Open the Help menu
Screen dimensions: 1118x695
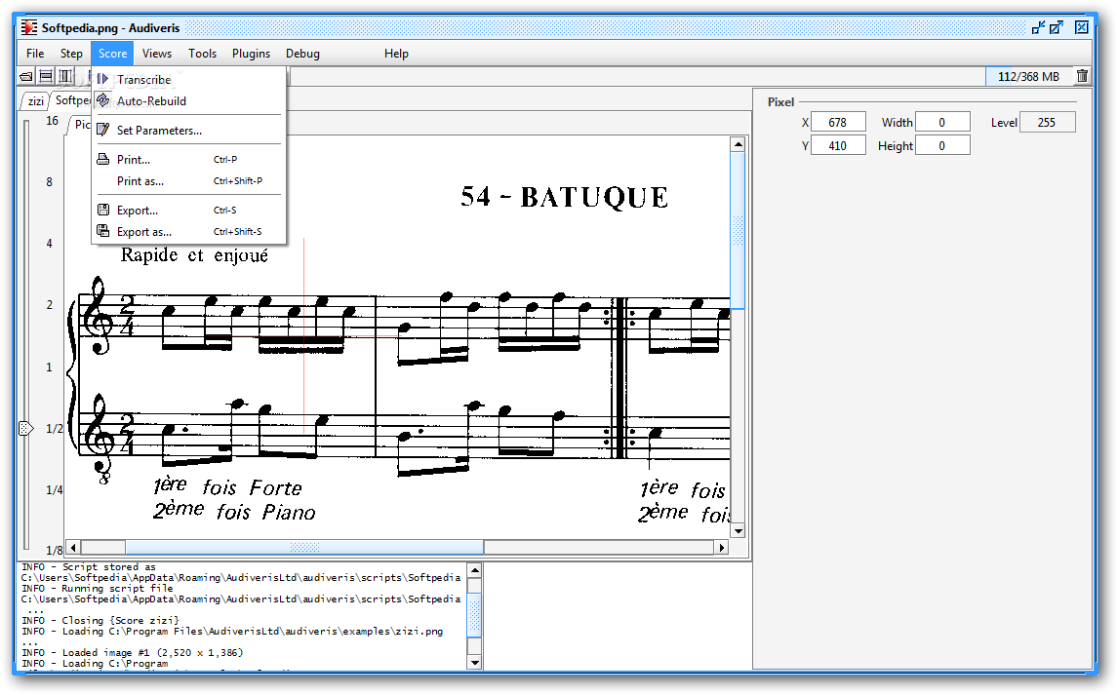396,54
